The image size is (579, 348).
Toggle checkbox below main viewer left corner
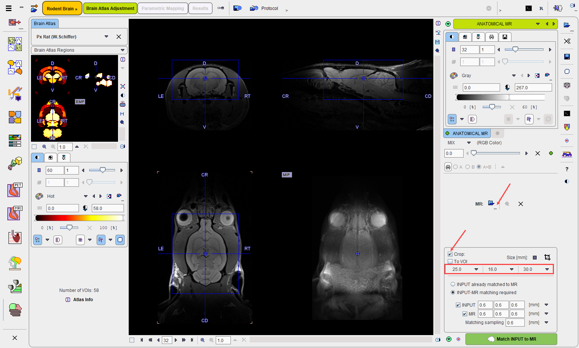coord(132,340)
